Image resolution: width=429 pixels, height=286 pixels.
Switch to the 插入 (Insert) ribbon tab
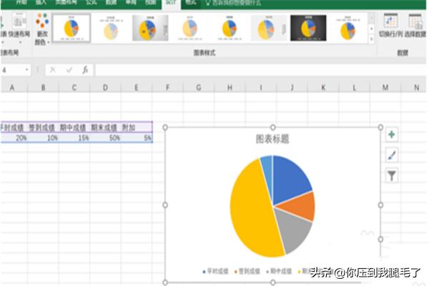(41, 2)
